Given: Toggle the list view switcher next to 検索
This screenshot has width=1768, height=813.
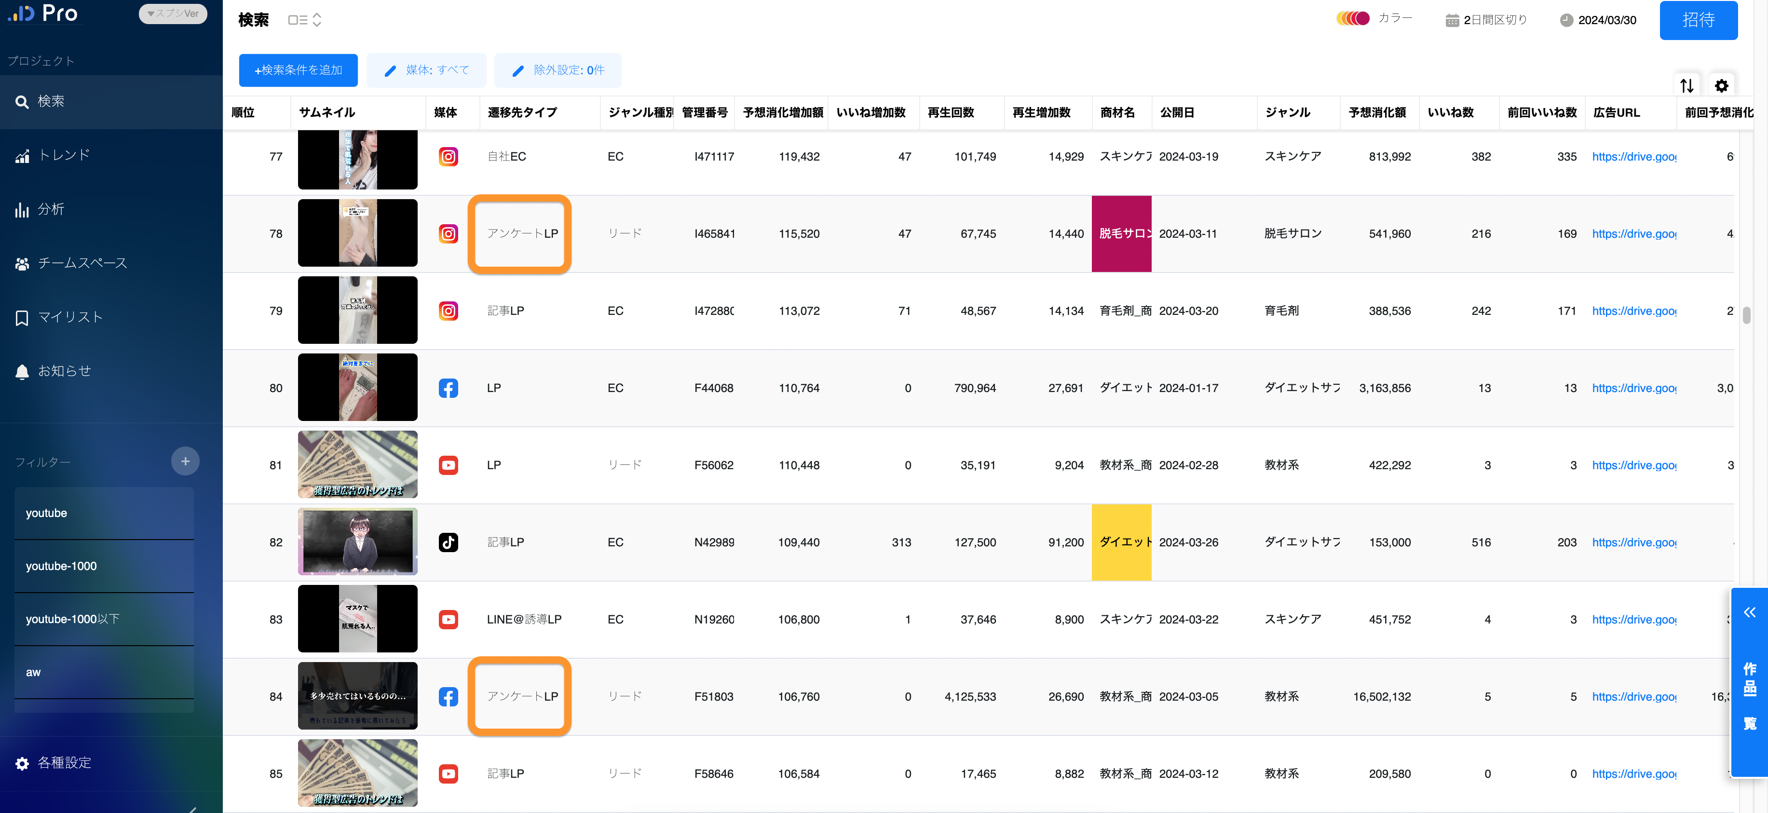Looking at the screenshot, I should coord(304,20).
